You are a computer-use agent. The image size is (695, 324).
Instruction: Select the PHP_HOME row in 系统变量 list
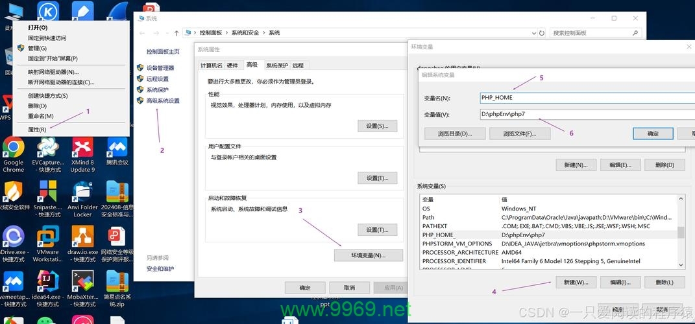point(549,235)
